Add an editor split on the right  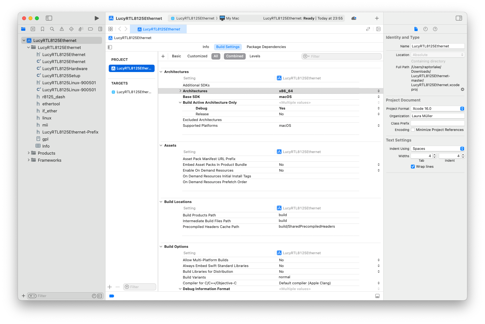pos(378,29)
